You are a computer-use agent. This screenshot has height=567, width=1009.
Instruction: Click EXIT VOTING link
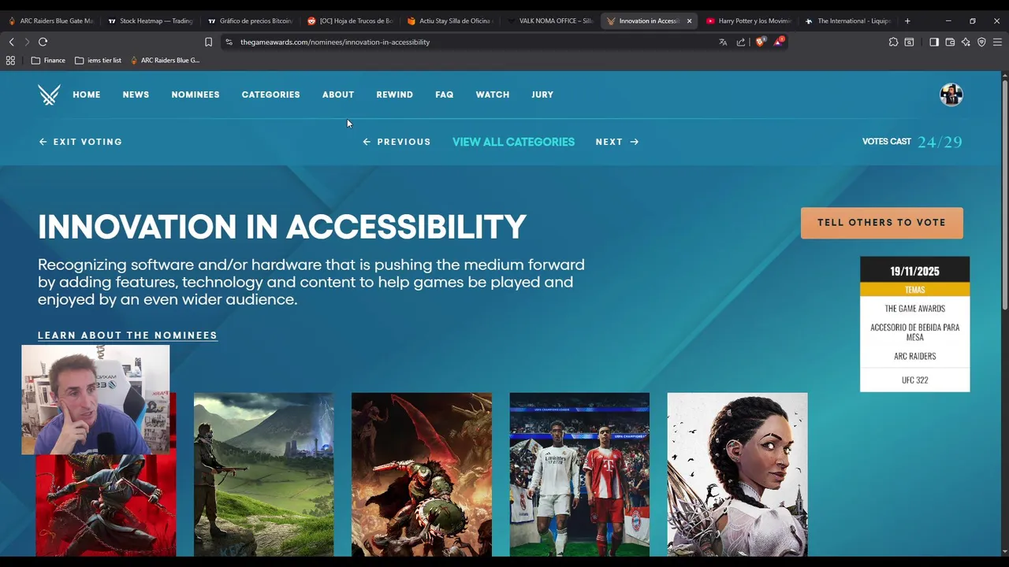coord(80,142)
